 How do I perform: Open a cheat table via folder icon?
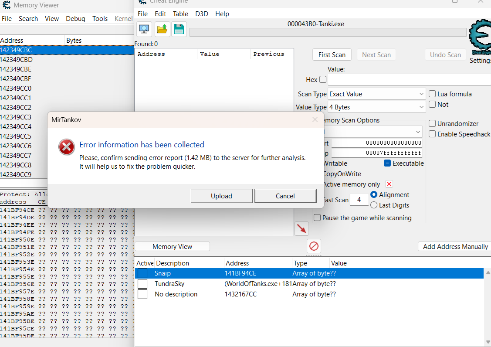(x=162, y=30)
